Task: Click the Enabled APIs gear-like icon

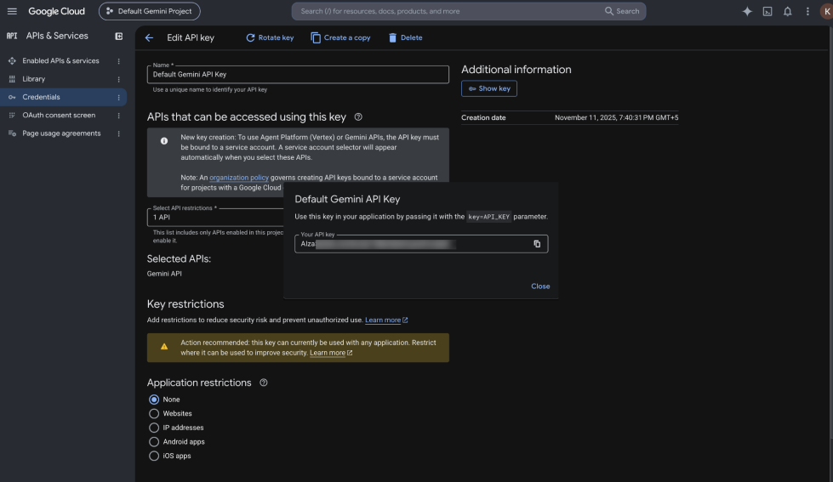Action: click(12, 61)
